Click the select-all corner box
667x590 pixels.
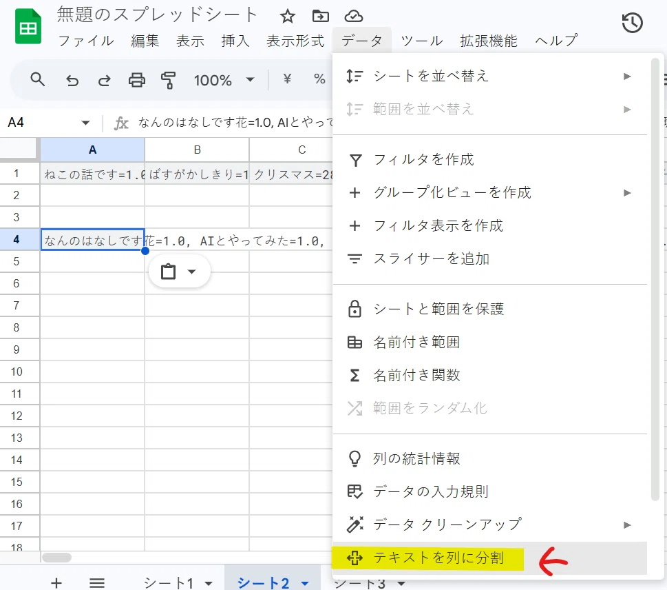point(19,150)
